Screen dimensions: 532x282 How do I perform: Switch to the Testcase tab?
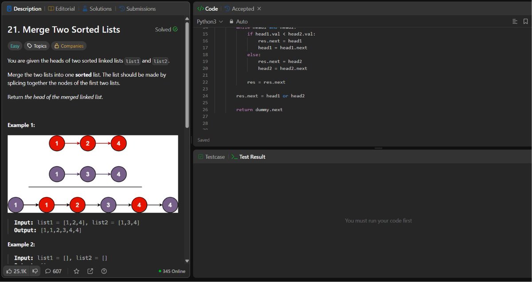211,157
